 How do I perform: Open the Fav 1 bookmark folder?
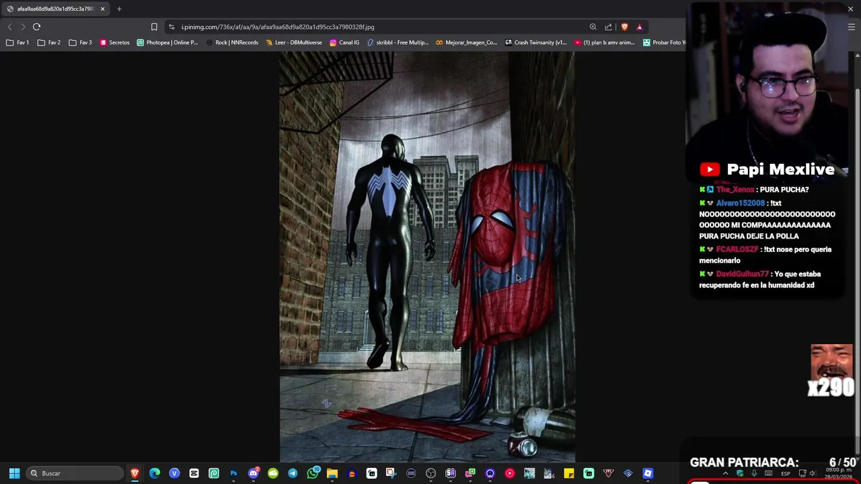click(x=18, y=42)
